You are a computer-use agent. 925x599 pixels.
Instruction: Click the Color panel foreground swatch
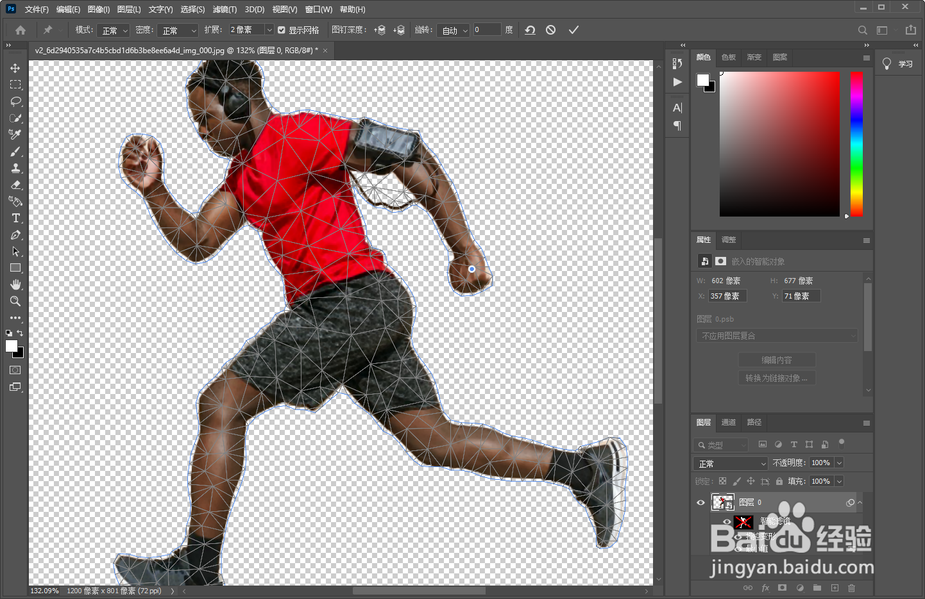coord(703,79)
